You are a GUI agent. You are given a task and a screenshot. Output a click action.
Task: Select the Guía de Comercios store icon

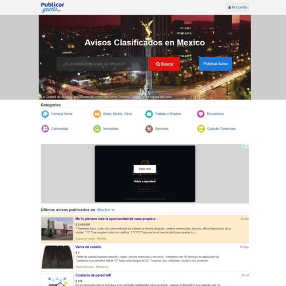pos(201,129)
